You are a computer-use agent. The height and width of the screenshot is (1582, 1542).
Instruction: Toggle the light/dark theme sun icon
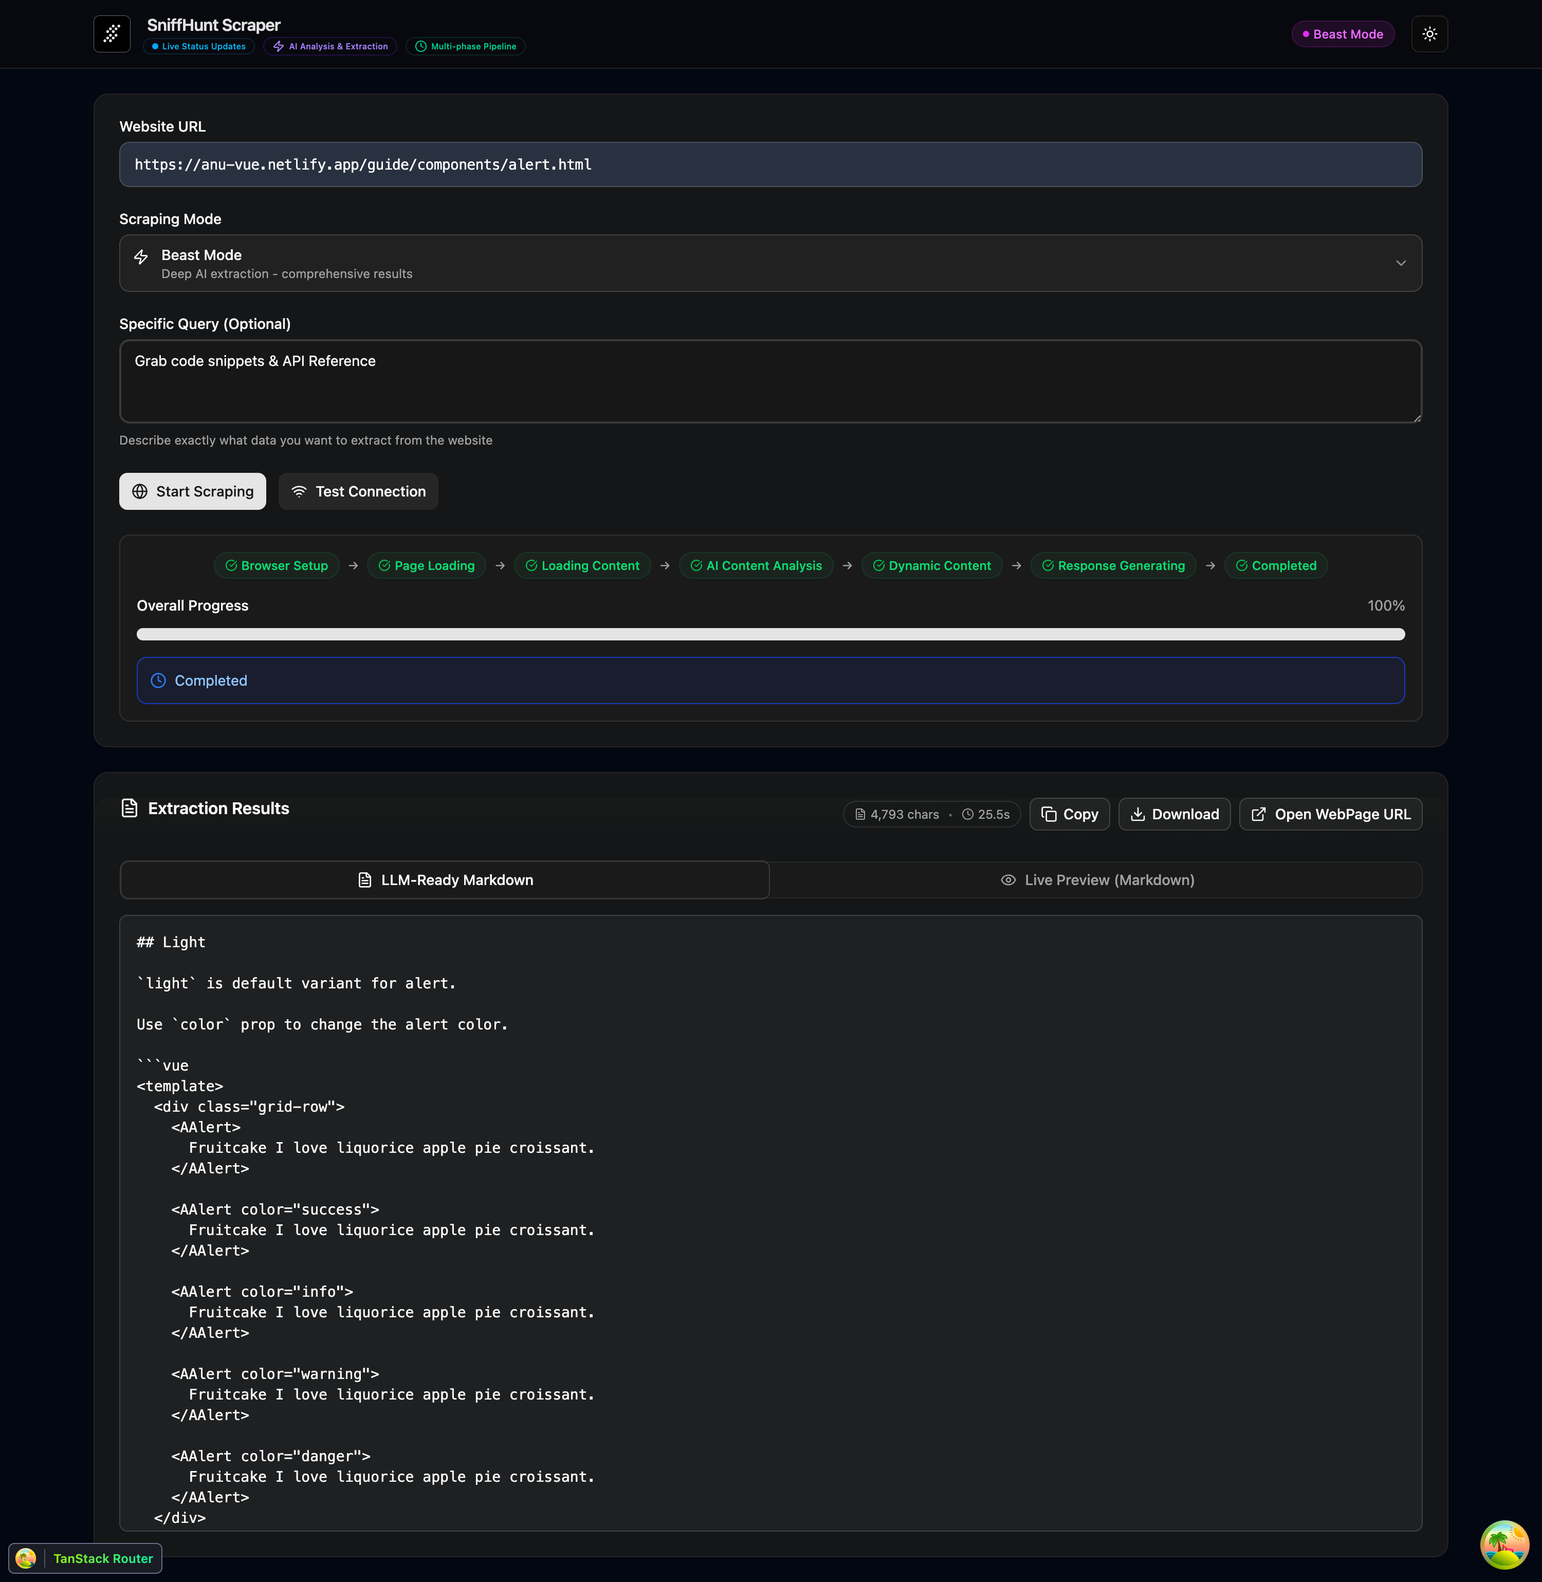(1429, 34)
